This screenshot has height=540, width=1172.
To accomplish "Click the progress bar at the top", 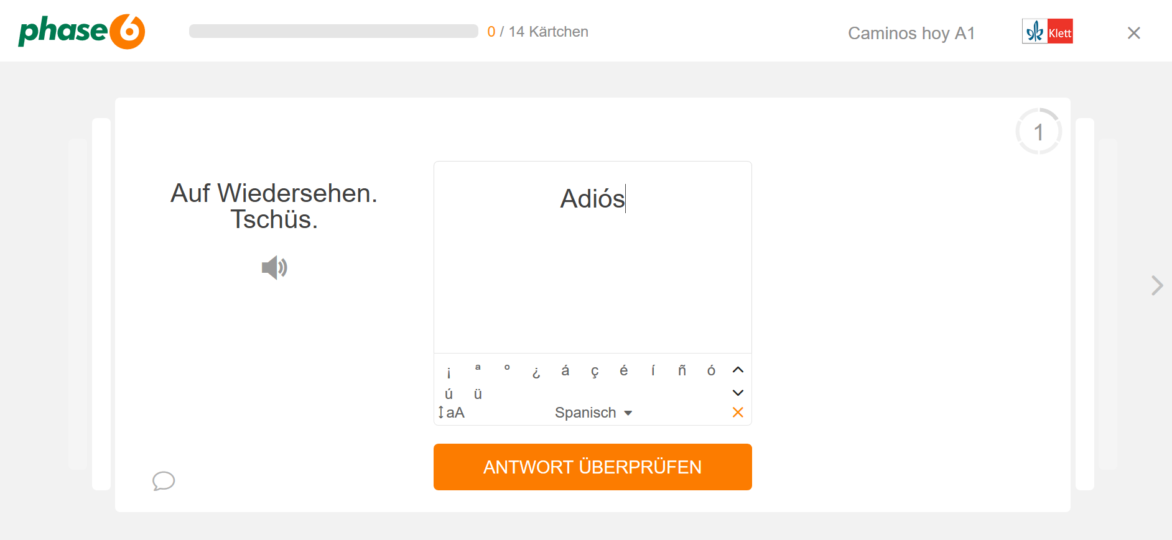I will 333,31.
